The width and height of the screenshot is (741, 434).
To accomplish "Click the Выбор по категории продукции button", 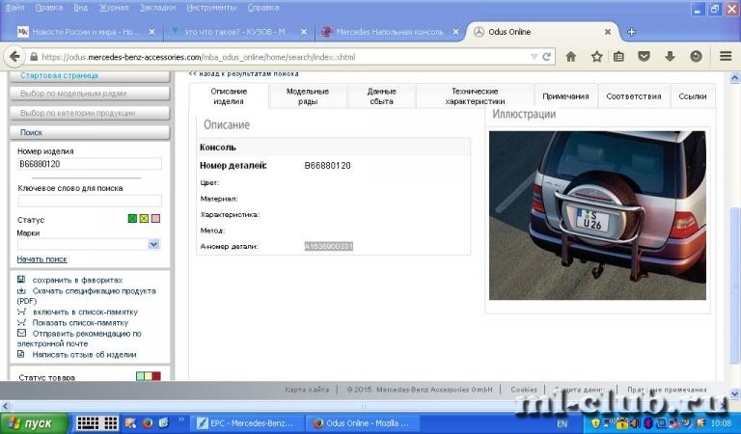I will click(x=90, y=113).
